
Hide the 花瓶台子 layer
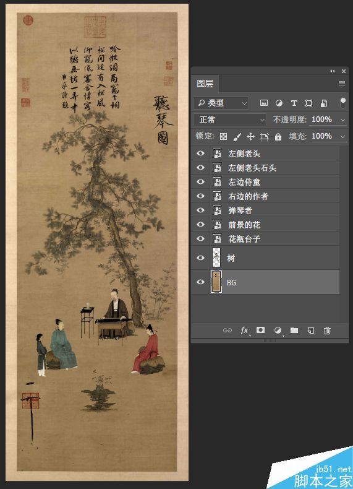coord(201,239)
